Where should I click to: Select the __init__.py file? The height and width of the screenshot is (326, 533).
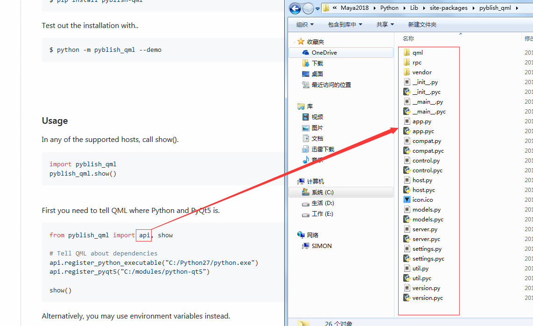click(421, 82)
